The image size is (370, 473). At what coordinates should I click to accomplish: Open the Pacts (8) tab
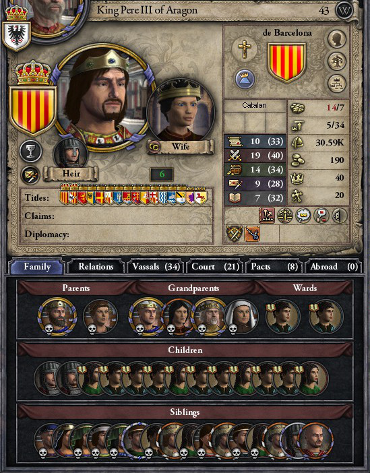274,267
